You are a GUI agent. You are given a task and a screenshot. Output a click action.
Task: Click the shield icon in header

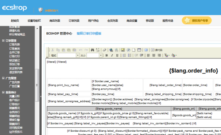click(x=41, y=10)
